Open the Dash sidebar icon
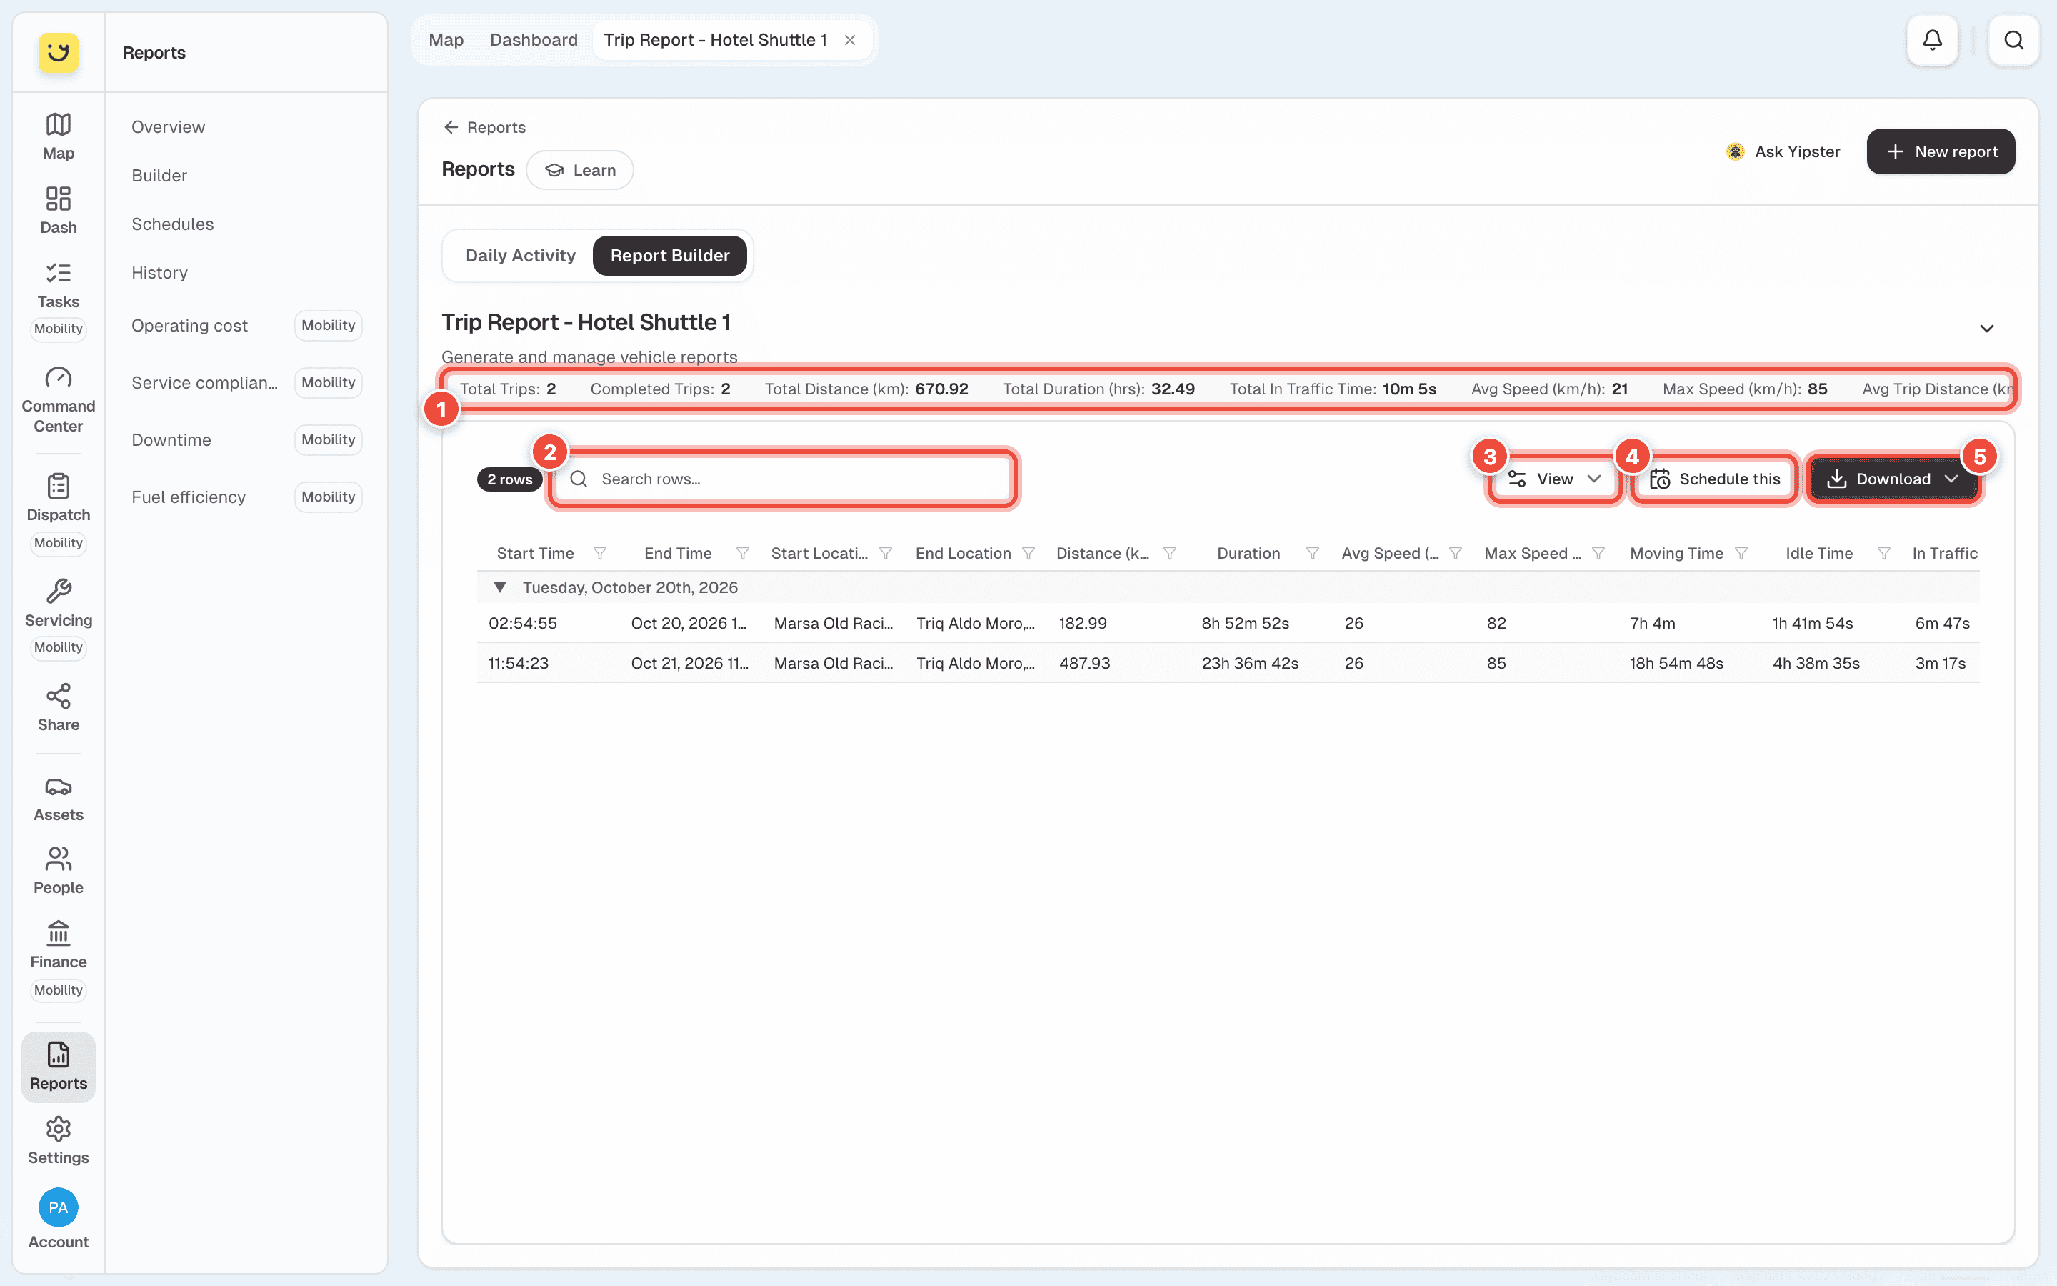2057x1286 pixels. [x=58, y=210]
